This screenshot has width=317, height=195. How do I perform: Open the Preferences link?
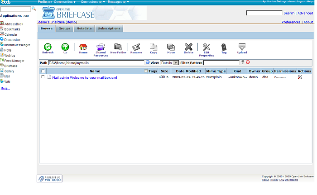click(291, 22)
